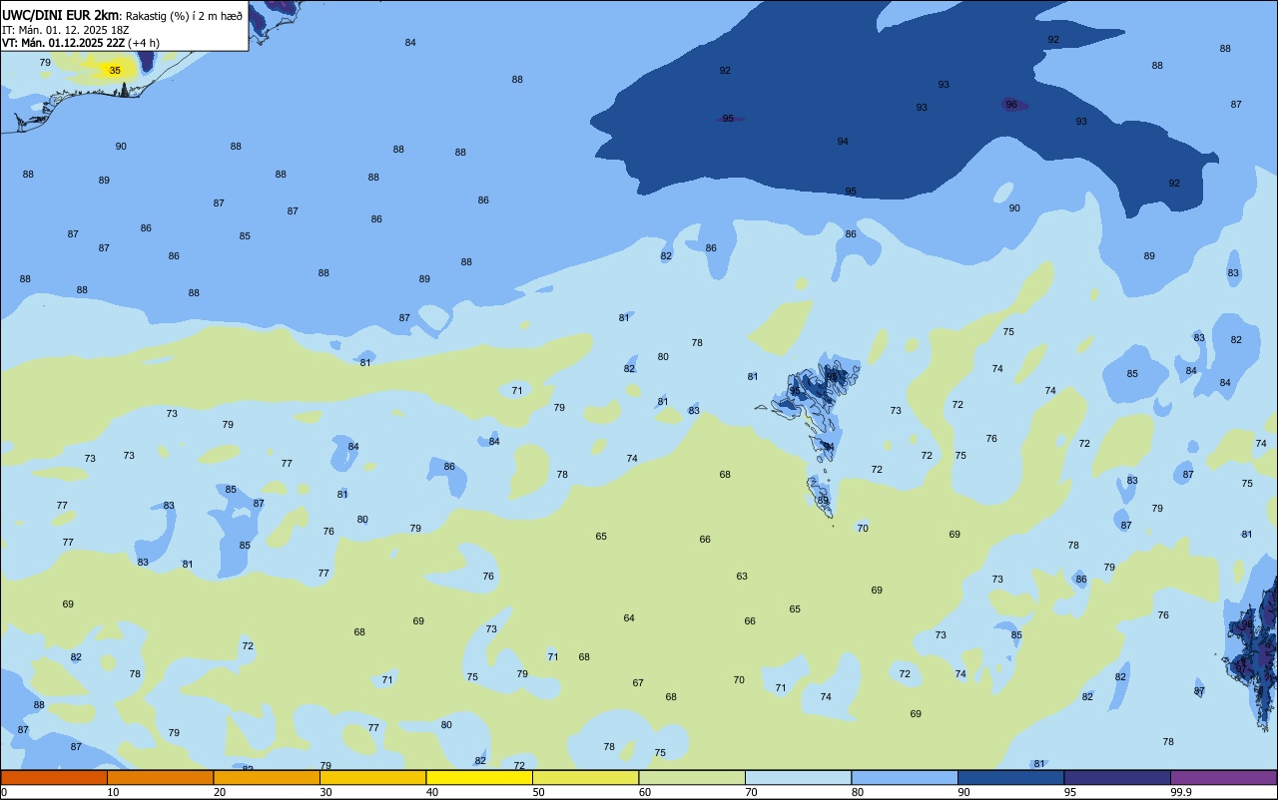
Task: Click the "64" humidity value on the map
Action: pos(629,618)
